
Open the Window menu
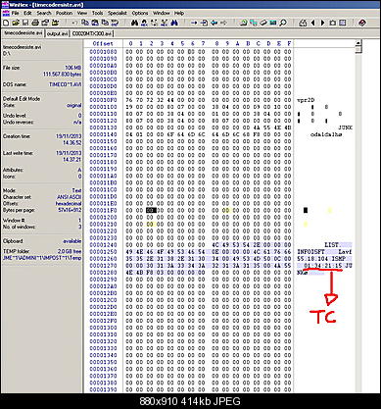162,13
